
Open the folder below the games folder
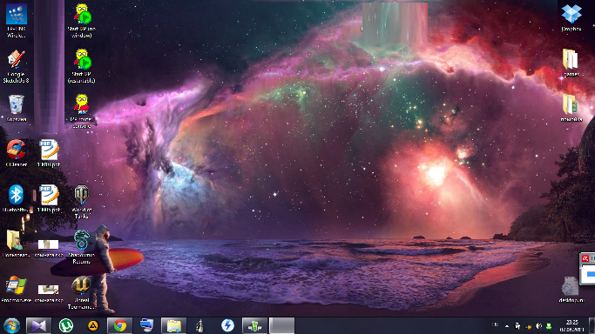click(x=571, y=108)
